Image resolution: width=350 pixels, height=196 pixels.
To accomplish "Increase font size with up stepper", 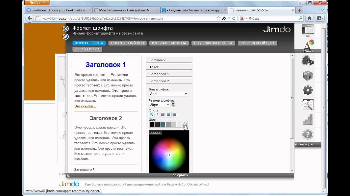I will coord(173,103).
